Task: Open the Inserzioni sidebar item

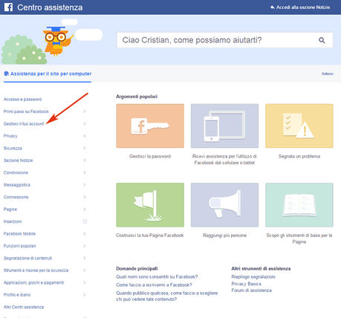Action: click(13, 221)
